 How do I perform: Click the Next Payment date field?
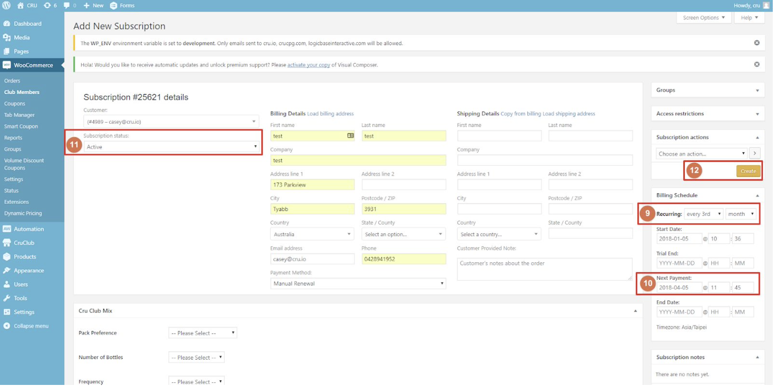[679, 288]
